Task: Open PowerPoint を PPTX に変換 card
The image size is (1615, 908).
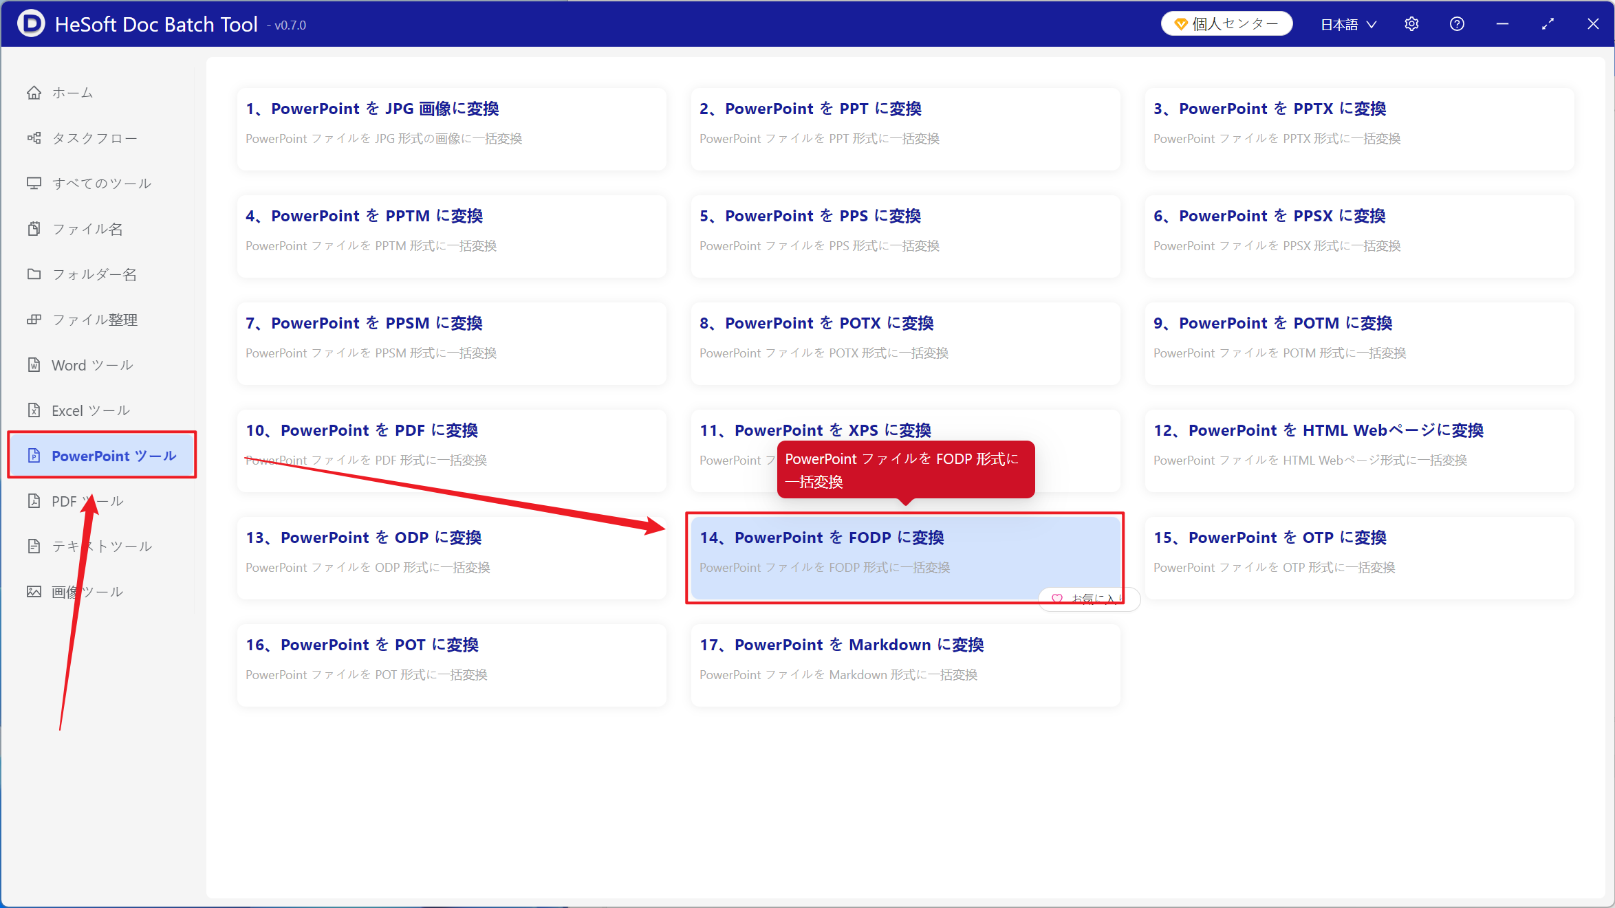Action: click(1360, 129)
